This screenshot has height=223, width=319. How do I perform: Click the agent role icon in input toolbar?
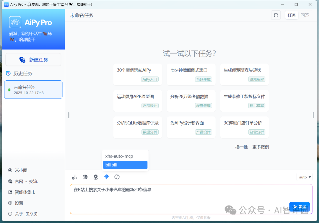point(74,177)
